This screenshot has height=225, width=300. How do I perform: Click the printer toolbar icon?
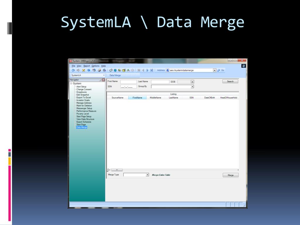click(x=99, y=70)
